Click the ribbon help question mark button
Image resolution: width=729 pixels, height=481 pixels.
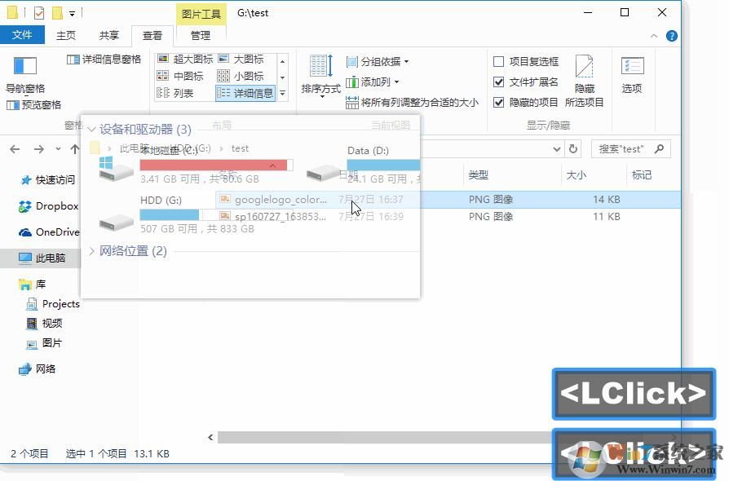[x=671, y=35]
